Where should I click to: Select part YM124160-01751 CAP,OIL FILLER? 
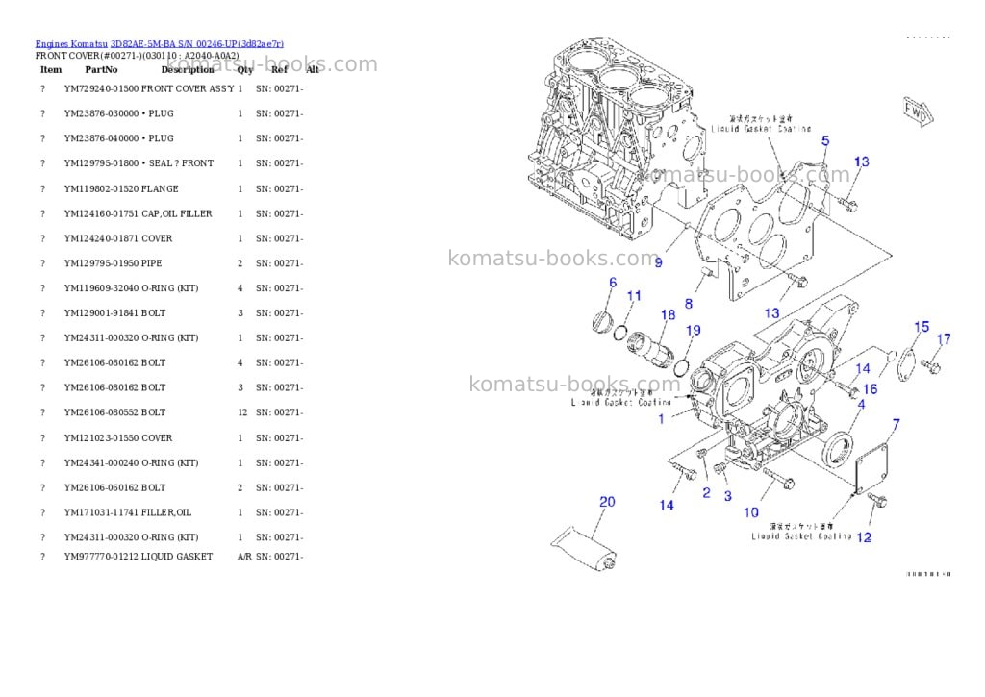(139, 214)
